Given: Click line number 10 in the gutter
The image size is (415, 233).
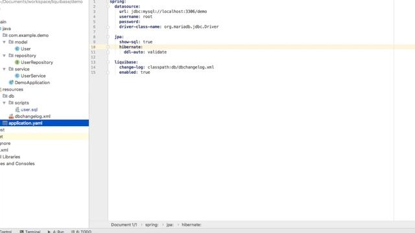Looking at the screenshot, I should point(93,47).
